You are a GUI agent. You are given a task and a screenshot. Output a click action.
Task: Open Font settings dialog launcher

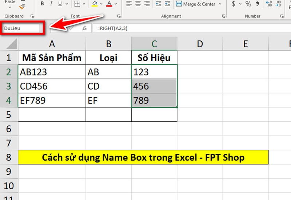point(119,16)
